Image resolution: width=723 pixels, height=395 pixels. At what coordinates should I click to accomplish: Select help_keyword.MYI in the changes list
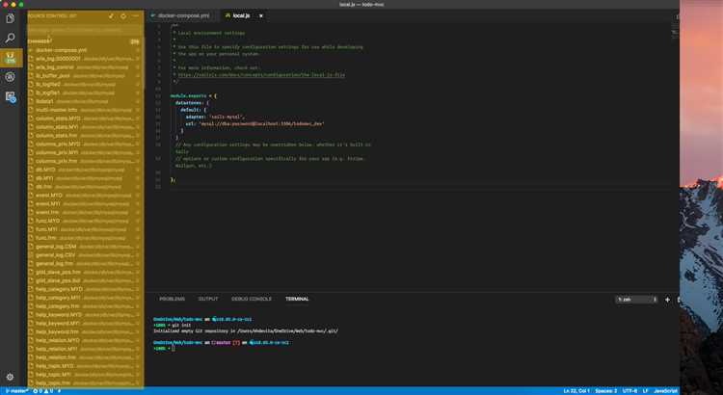click(85, 323)
